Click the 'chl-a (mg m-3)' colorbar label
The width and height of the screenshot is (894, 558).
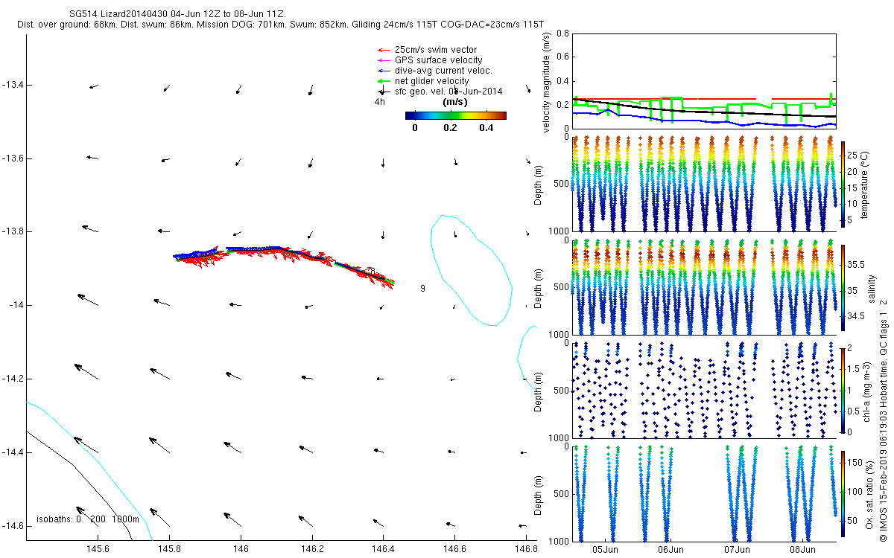[867, 391]
